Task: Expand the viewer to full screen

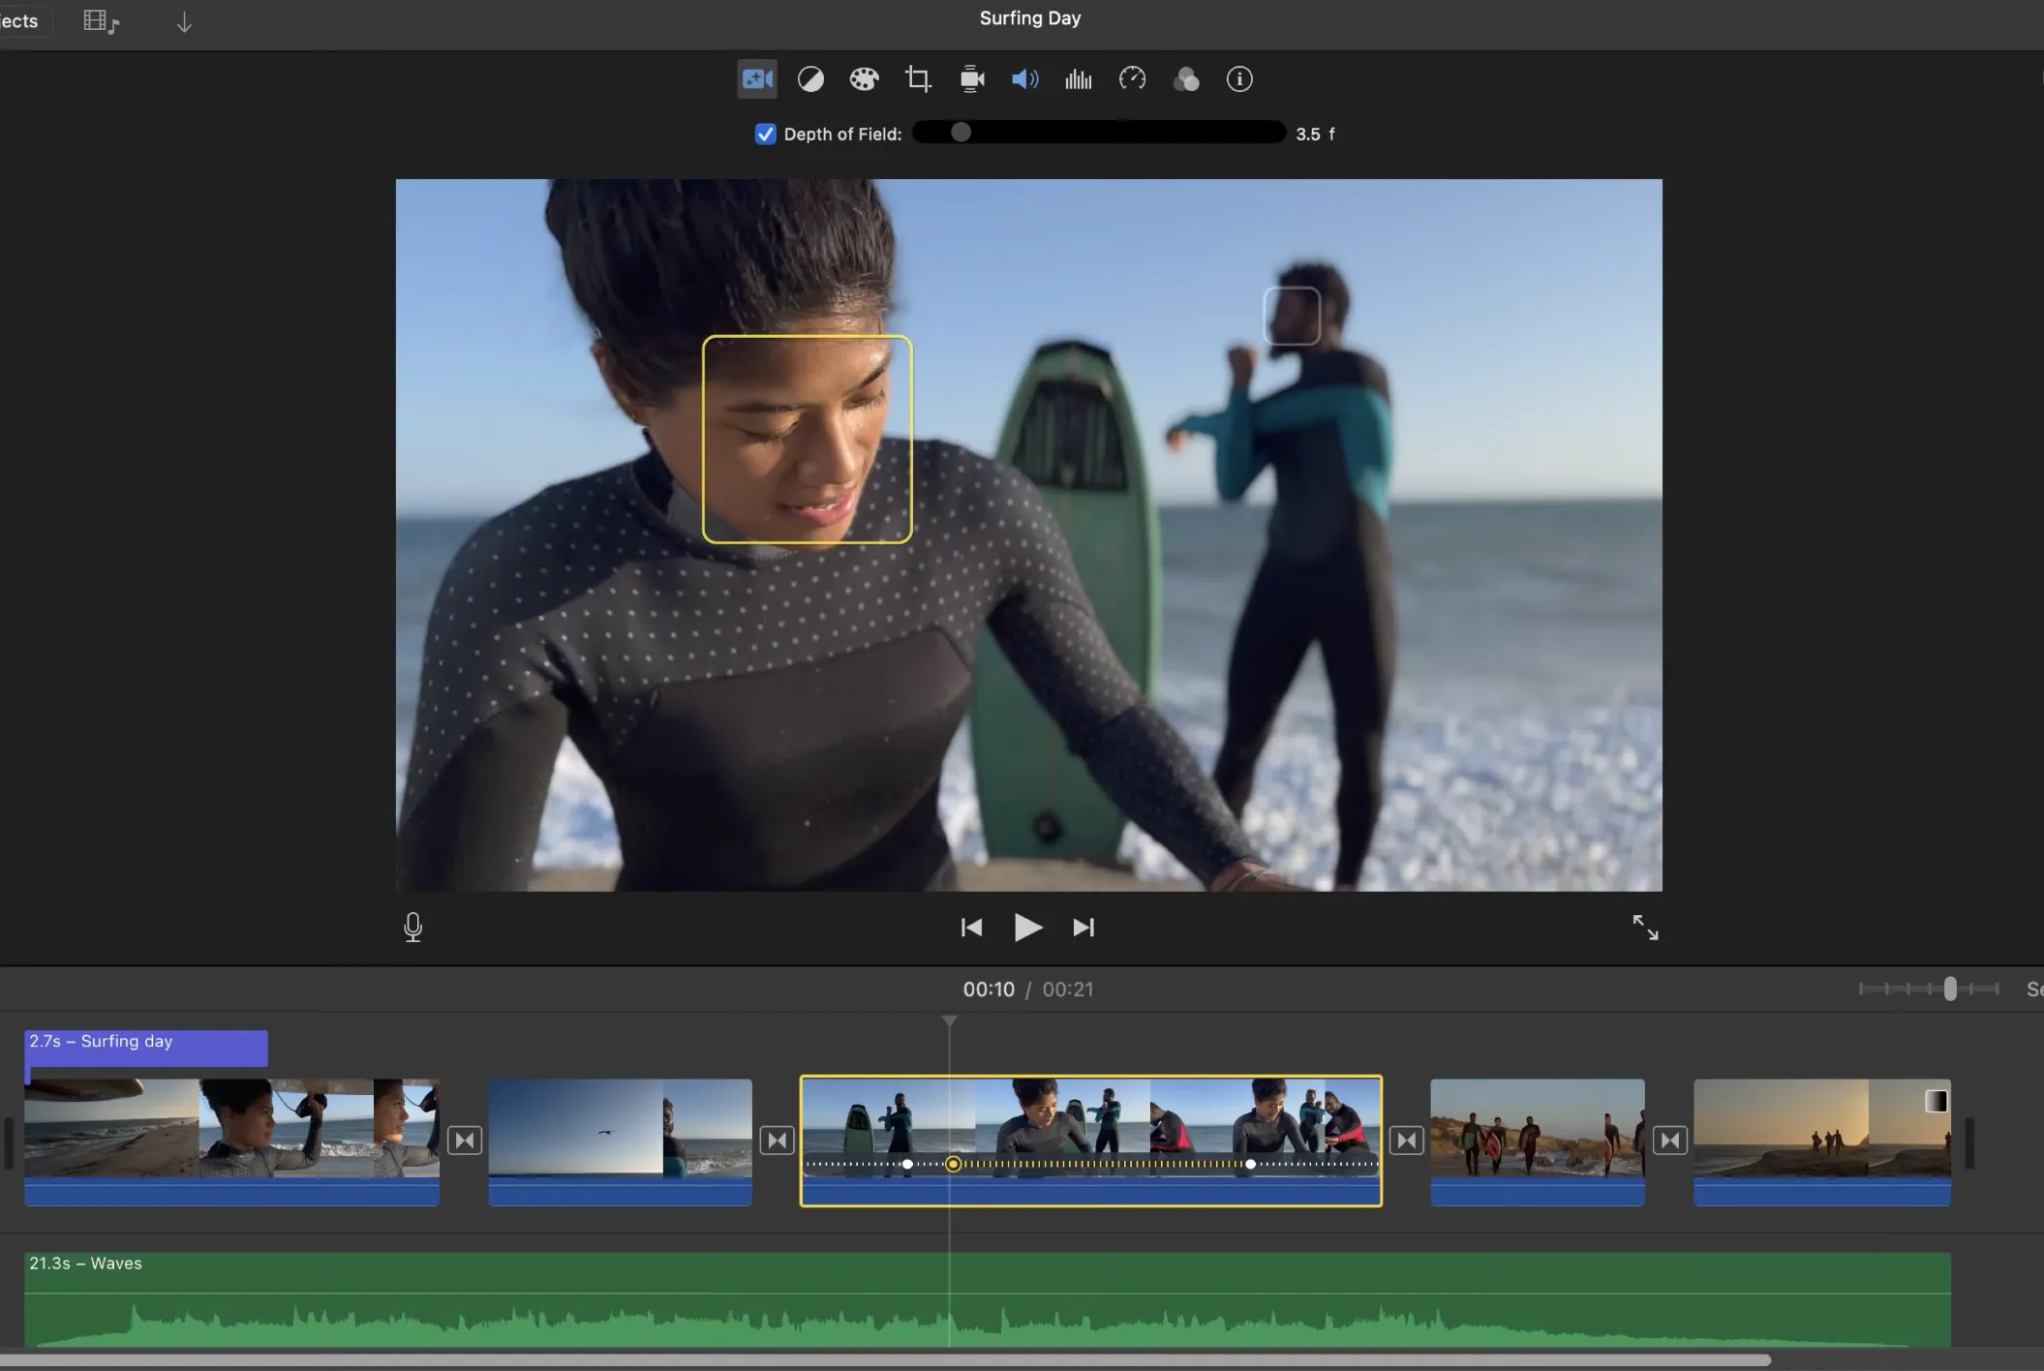Action: pos(1644,927)
